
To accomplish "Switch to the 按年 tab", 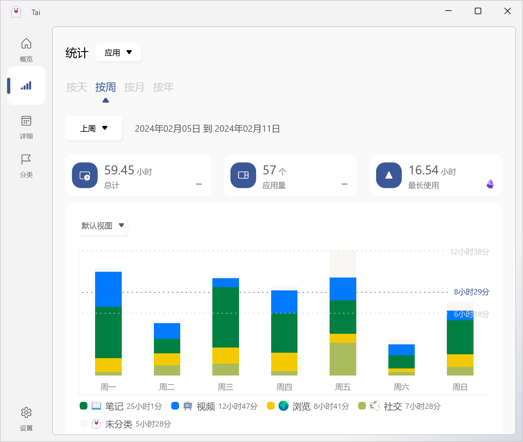I will 163,87.
